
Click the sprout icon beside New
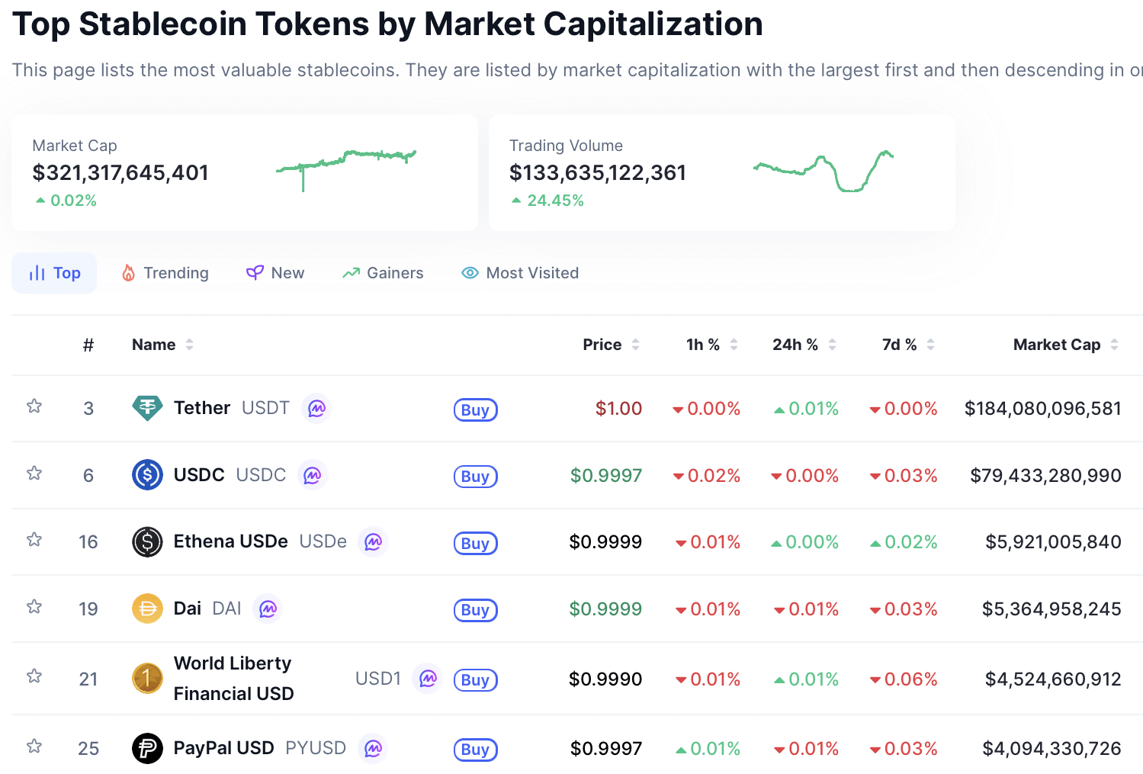[254, 272]
